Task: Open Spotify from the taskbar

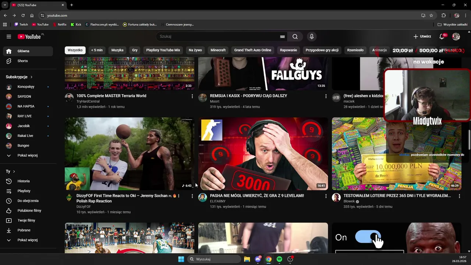Action: coord(279,259)
